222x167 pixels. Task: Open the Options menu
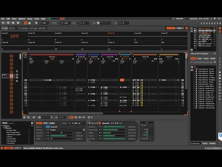(22, 19)
